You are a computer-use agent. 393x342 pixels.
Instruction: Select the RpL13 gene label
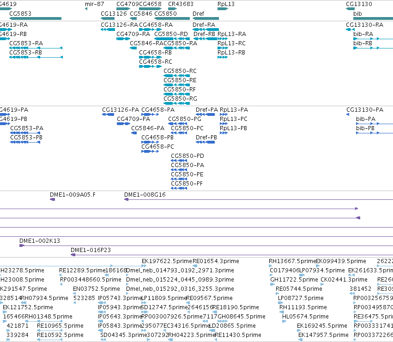click(x=226, y=4)
